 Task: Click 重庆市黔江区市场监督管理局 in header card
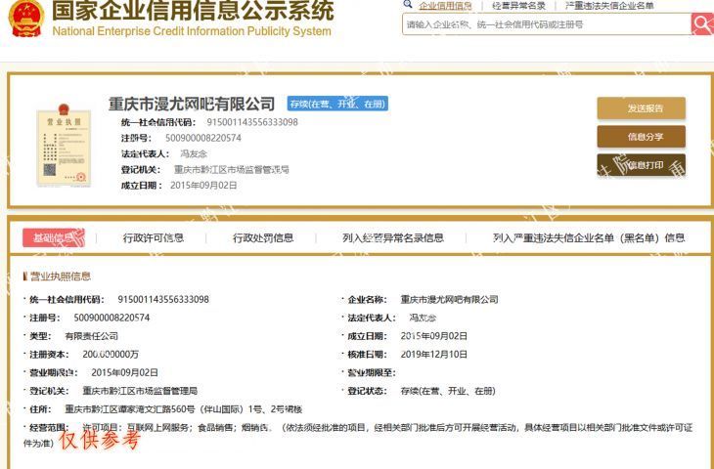(x=232, y=170)
